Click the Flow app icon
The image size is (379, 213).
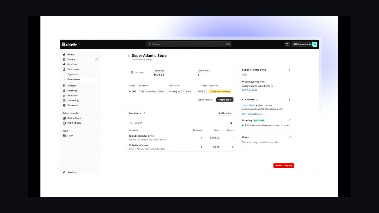[x=64, y=136]
